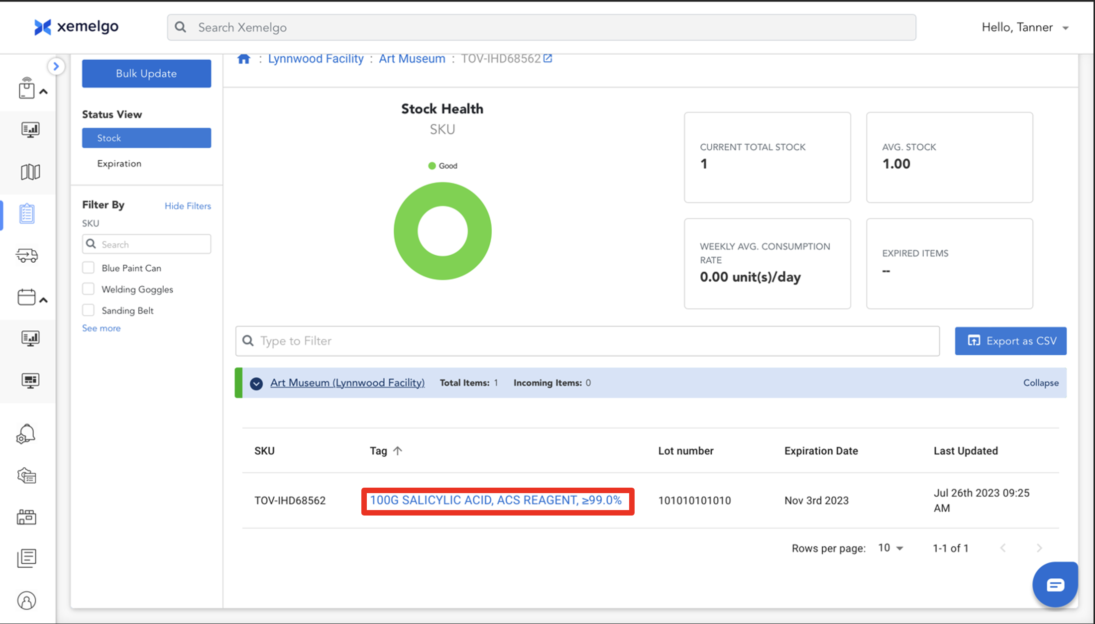Open the shipments truck icon in sidebar
The height and width of the screenshot is (624, 1095).
click(x=27, y=255)
